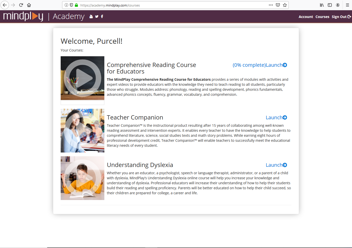Click the Understanding Dyslexia boy thumbnail

[x=82, y=178]
